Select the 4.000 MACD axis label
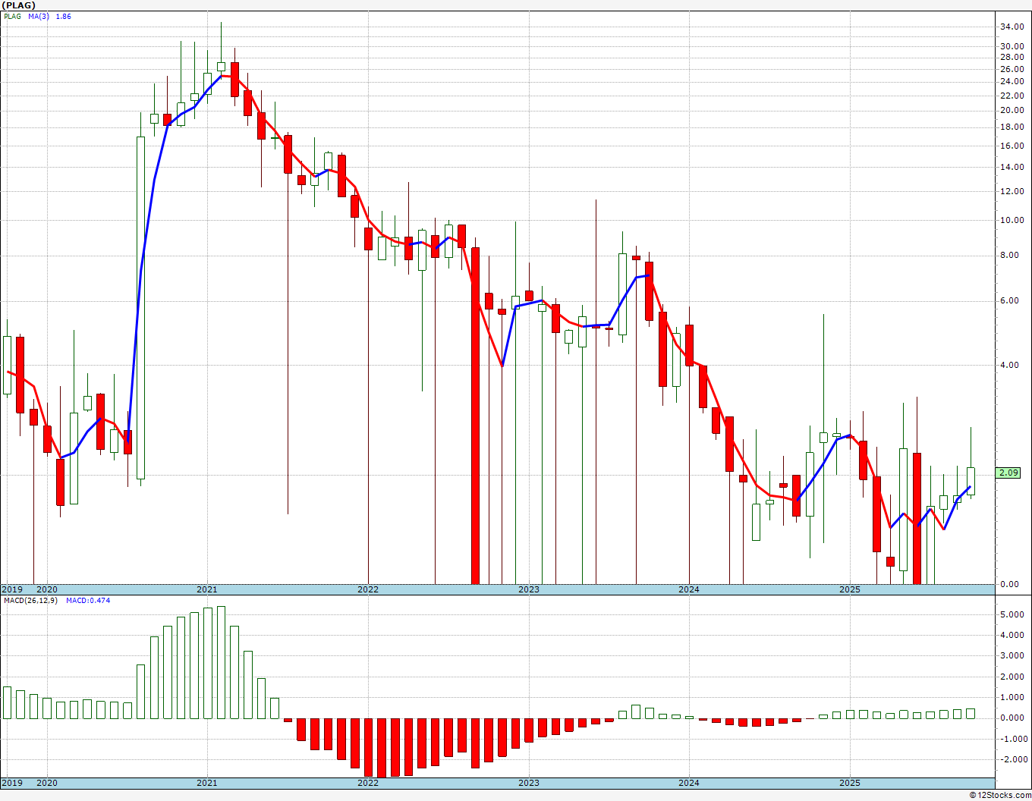The width and height of the screenshot is (1032, 801). (1012, 636)
